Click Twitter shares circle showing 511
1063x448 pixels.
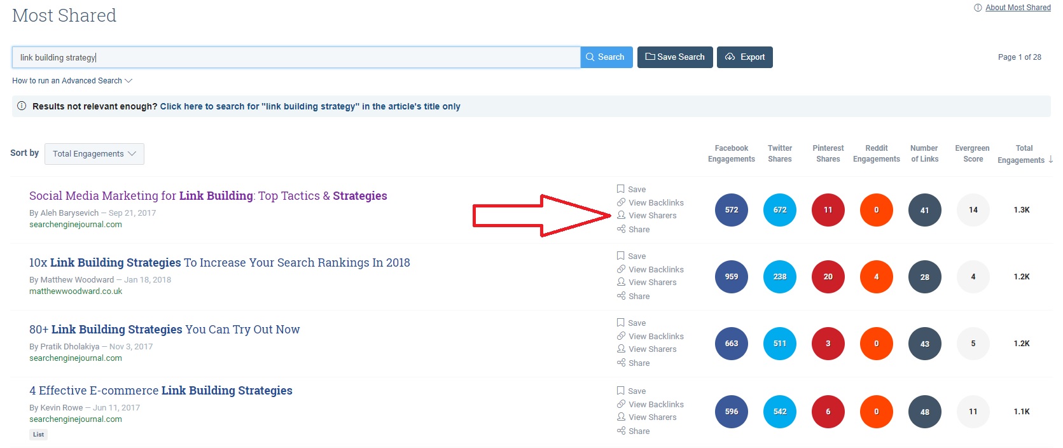(x=780, y=344)
